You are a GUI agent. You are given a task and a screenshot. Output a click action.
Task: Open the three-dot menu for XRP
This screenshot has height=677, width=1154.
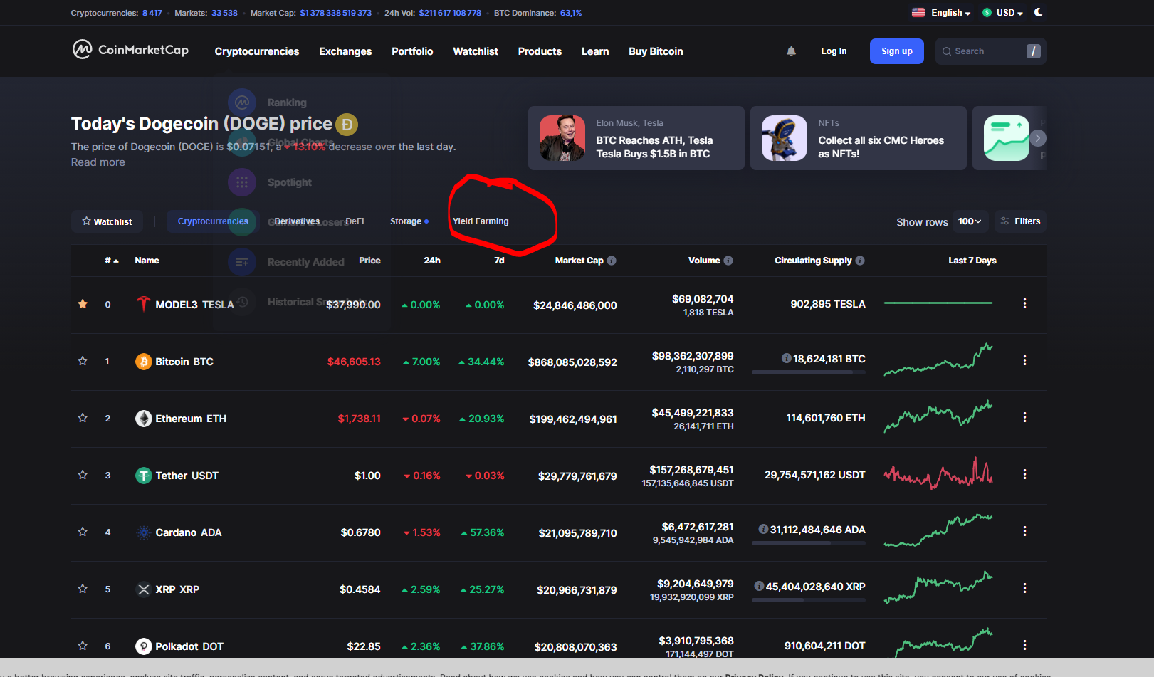point(1024,588)
